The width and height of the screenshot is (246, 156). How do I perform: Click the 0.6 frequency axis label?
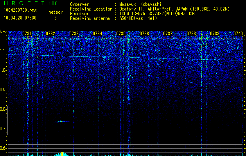[4, 148]
